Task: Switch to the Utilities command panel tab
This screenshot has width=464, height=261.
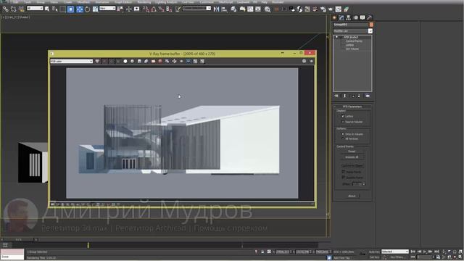Action: coord(369,17)
